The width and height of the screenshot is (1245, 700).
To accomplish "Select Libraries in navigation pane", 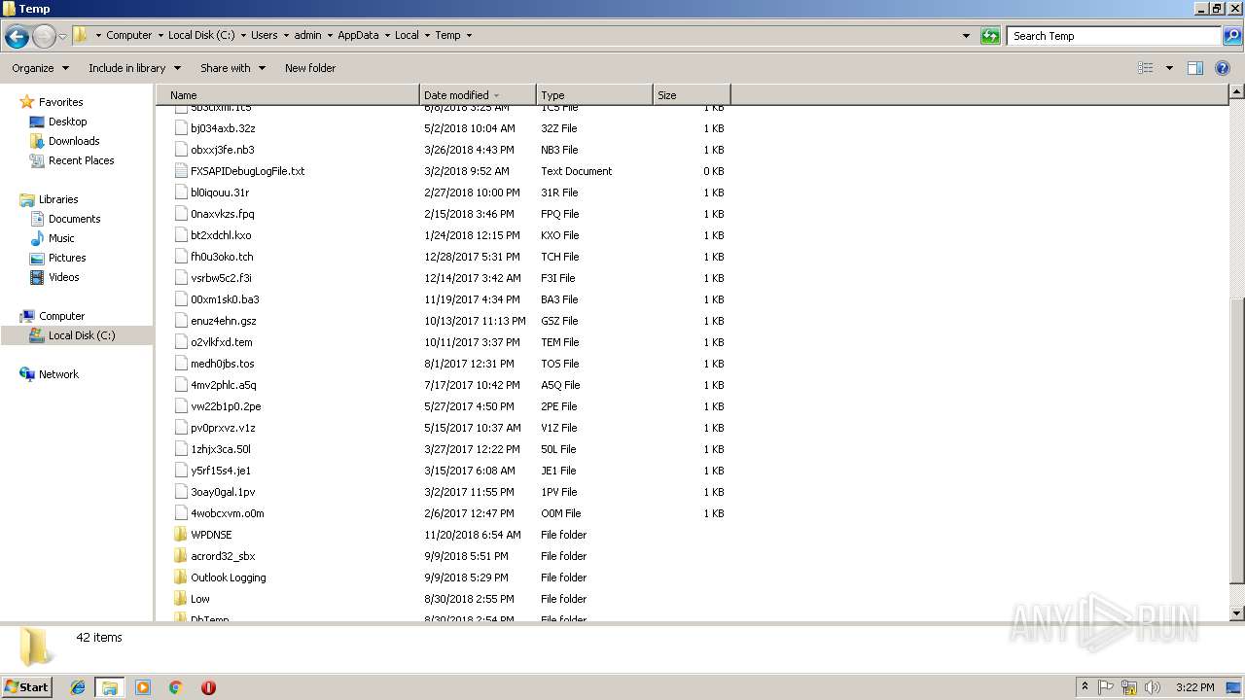I will 58,199.
